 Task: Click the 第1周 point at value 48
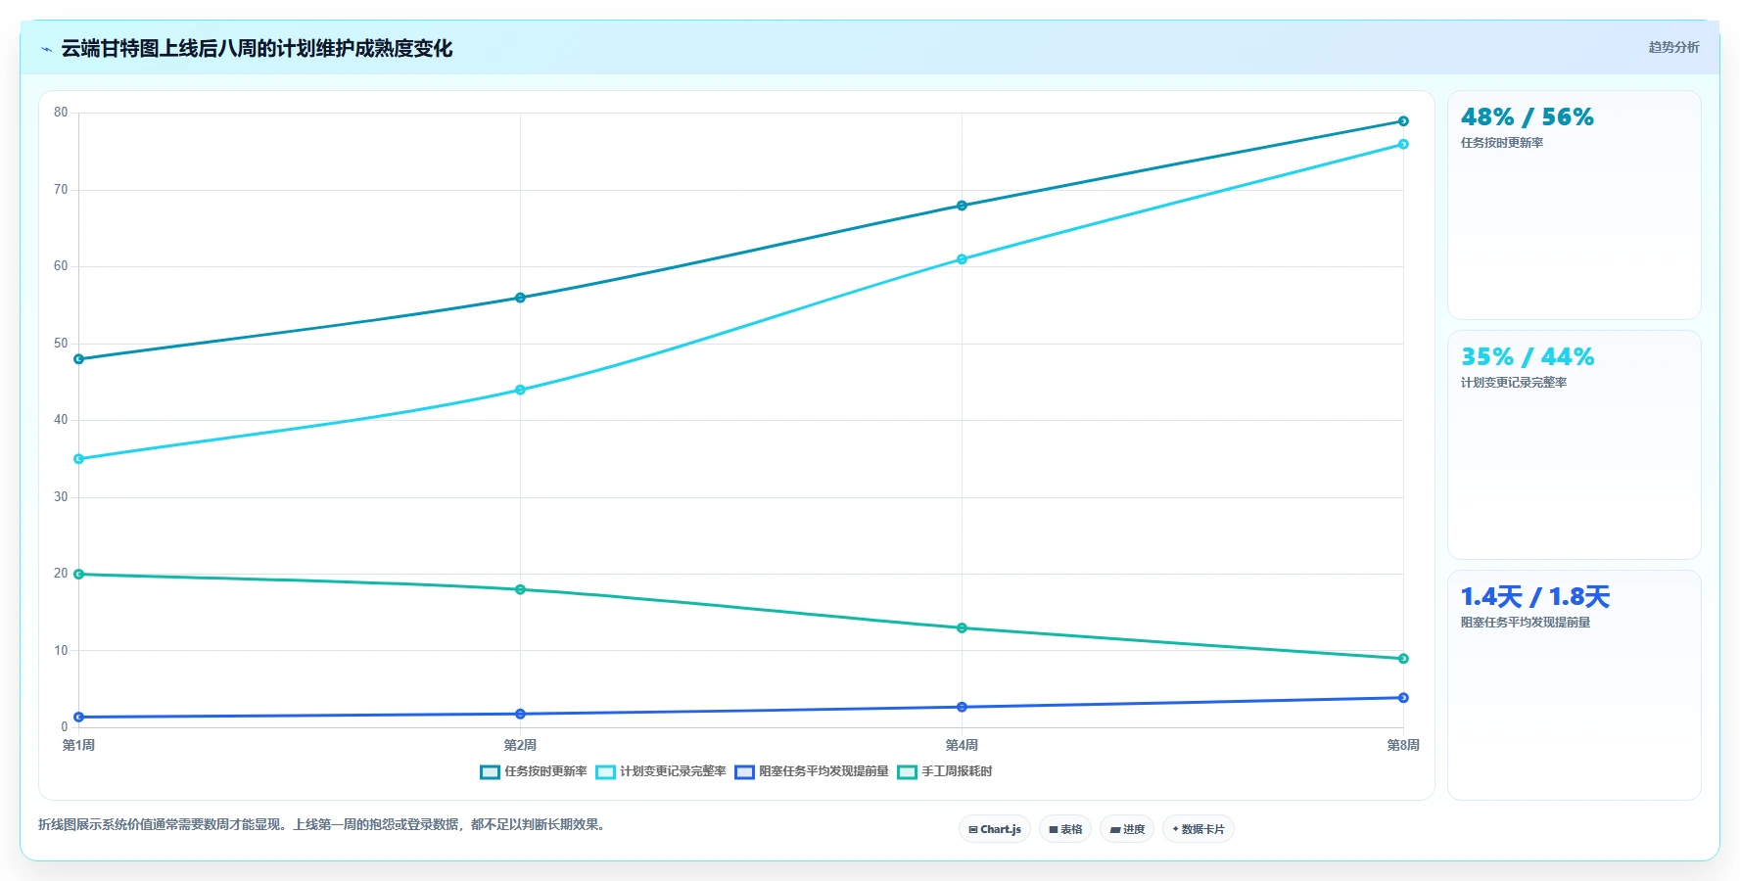coord(79,359)
